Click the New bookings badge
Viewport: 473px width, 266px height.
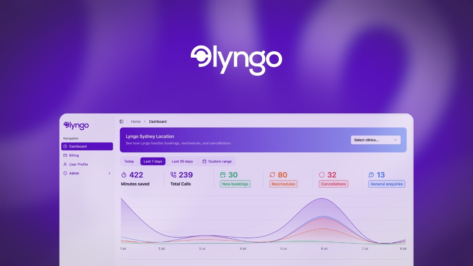click(235, 184)
